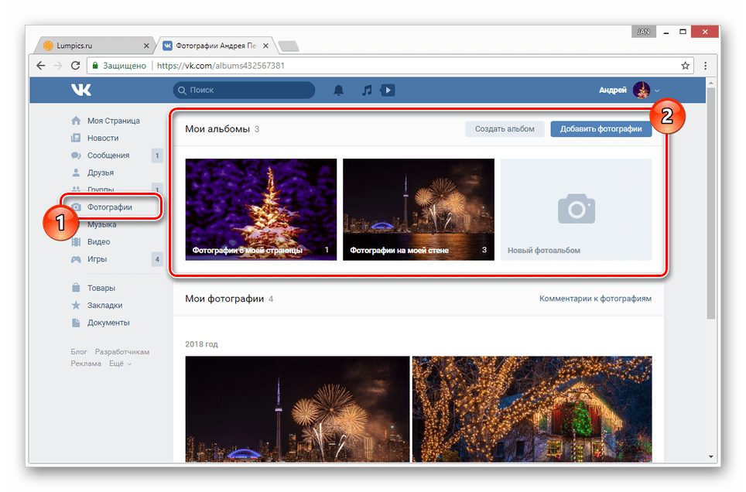Image resolution: width=746 pixels, height=492 pixels.
Task: Expand the Андрей profile dropdown arrow
Action: pyautogui.click(x=657, y=91)
